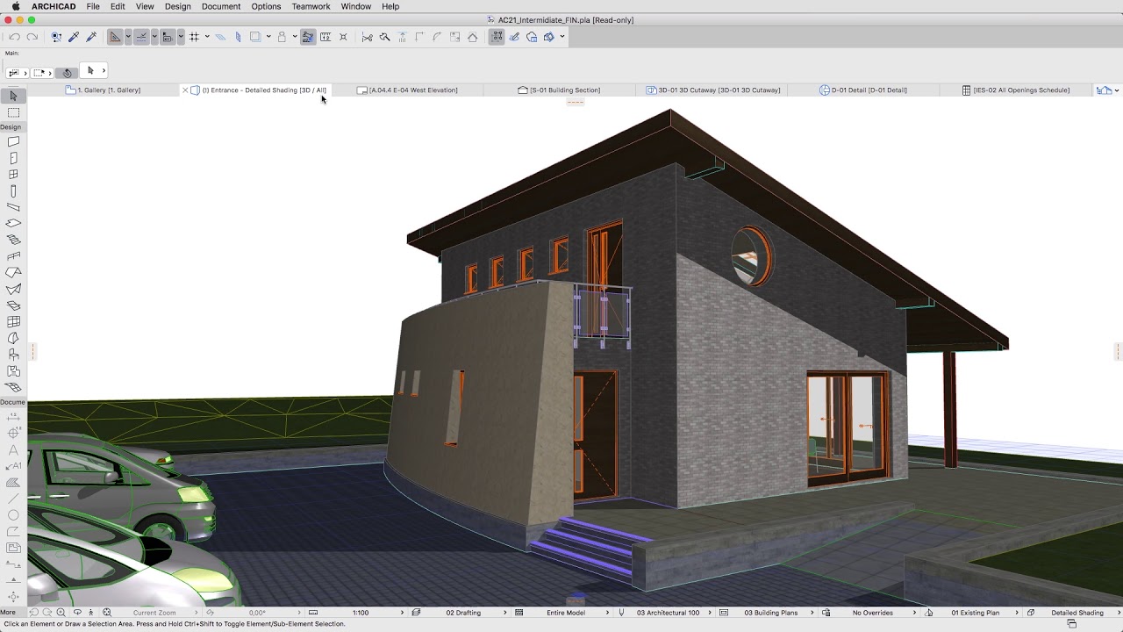Activate the Shell tool
Screen dimensions: 1123x632
[x=13, y=289]
